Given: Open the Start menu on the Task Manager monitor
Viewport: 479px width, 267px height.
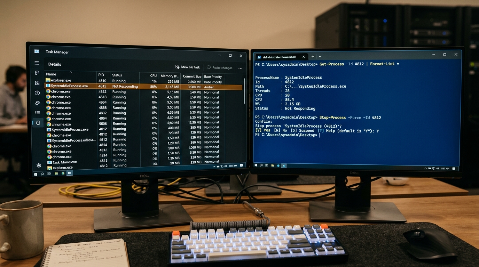Looking at the screenshot, I should [35, 174].
